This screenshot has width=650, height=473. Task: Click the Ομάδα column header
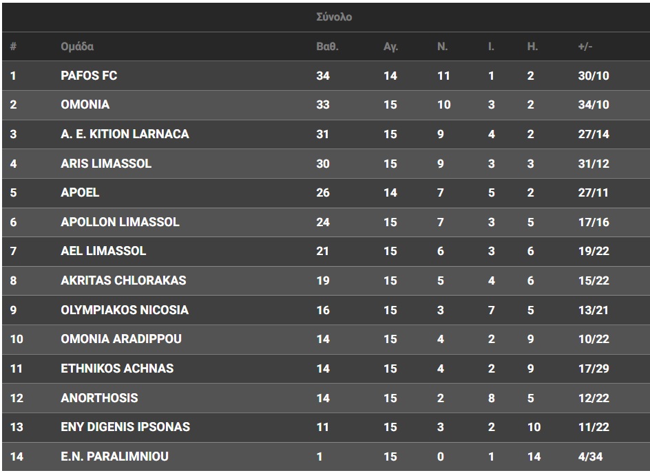(77, 47)
